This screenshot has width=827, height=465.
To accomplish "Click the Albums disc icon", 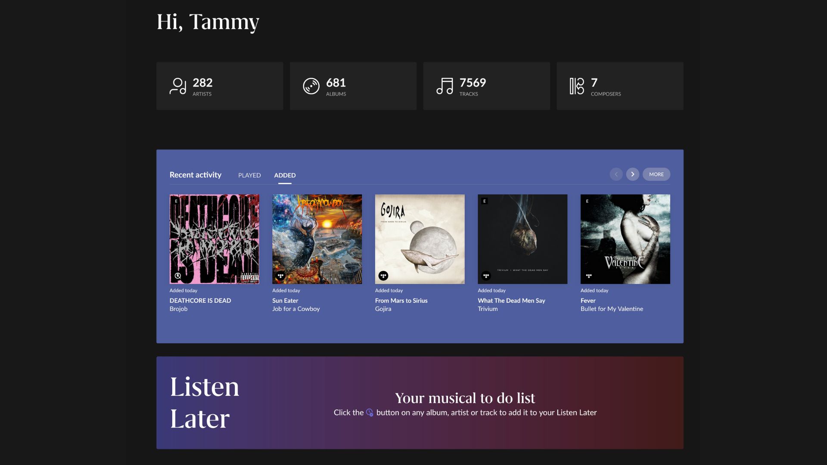I will 311,86.
